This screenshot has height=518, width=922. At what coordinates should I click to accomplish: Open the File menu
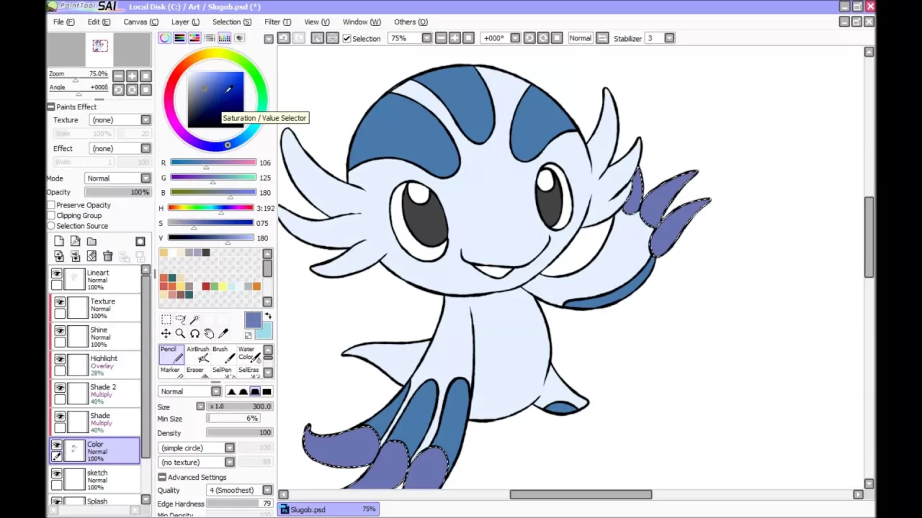tap(63, 22)
